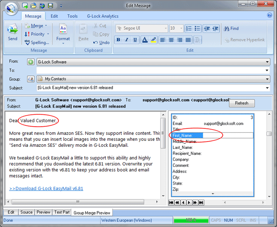Switch to the G-Lock Analytics ribbon tab
This screenshot has width=277, height=227.
tap(103, 16)
